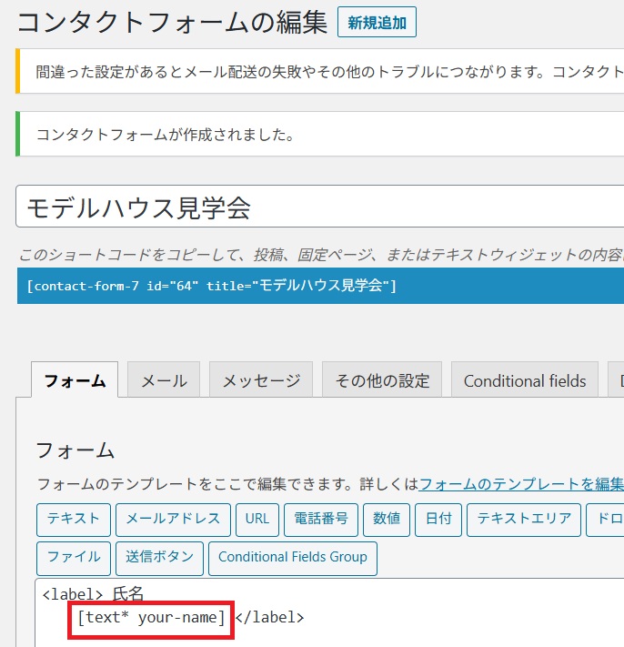
Task: Open the メッセージ tab
Action: (261, 380)
